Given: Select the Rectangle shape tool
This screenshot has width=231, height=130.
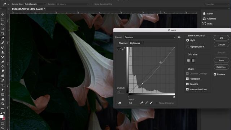Looking at the screenshot, I should (x=3, y=95).
